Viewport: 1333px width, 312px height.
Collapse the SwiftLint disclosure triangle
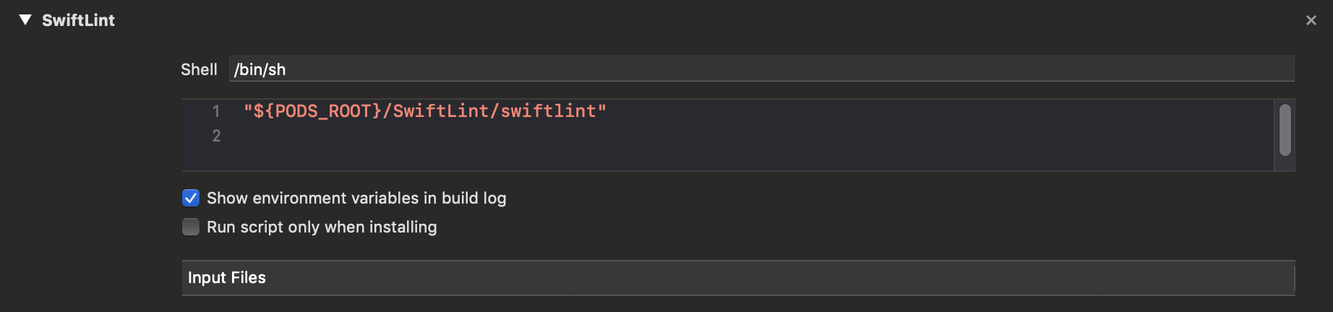[x=25, y=20]
